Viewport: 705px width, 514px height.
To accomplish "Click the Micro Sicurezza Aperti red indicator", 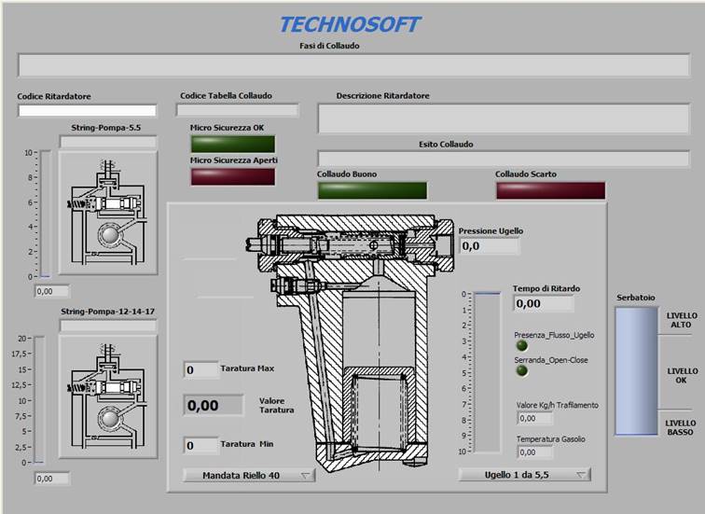I will tap(232, 176).
